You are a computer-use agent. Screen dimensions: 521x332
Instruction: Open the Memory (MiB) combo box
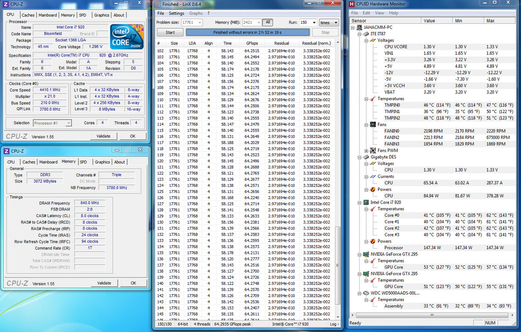tap(252, 23)
